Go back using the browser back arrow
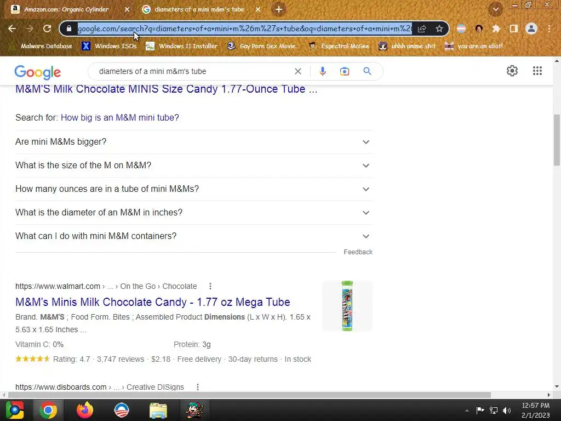561x421 pixels. click(12, 29)
